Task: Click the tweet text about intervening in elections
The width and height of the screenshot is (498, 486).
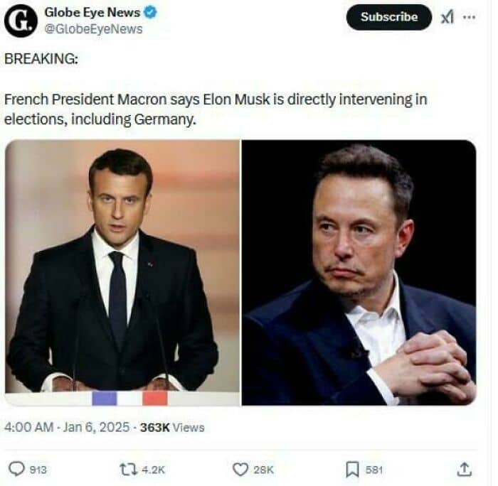Action: click(216, 109)
